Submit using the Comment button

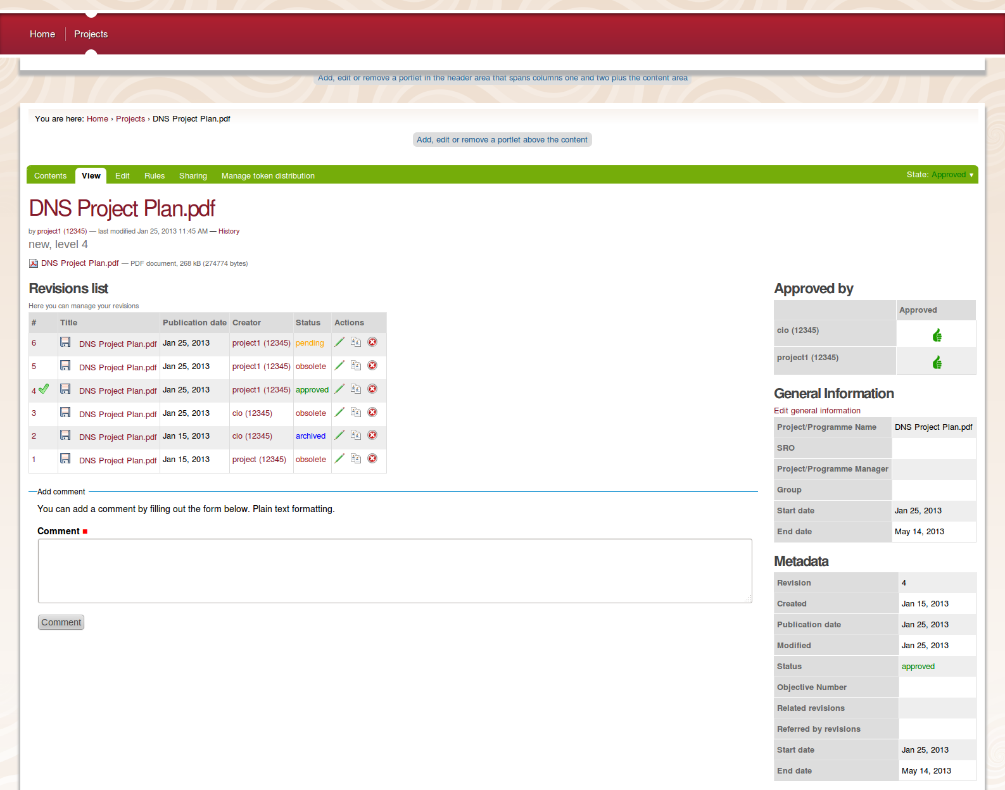click(x=61, y=622)
